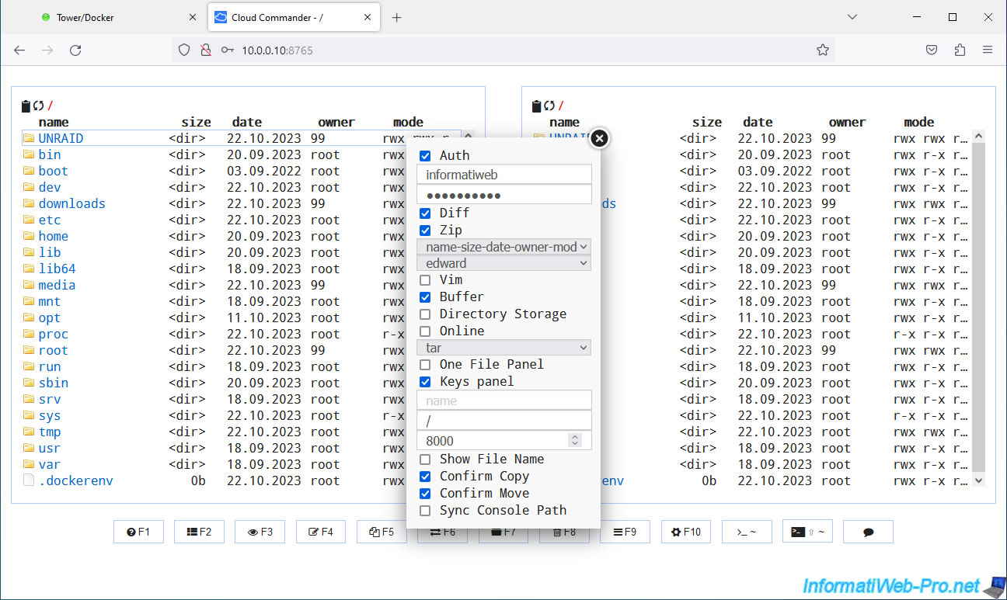
Task: Open the tar packer dropdown
Action: point(503,348)
